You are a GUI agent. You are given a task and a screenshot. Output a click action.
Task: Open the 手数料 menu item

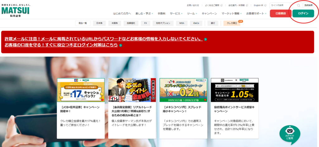161,14
